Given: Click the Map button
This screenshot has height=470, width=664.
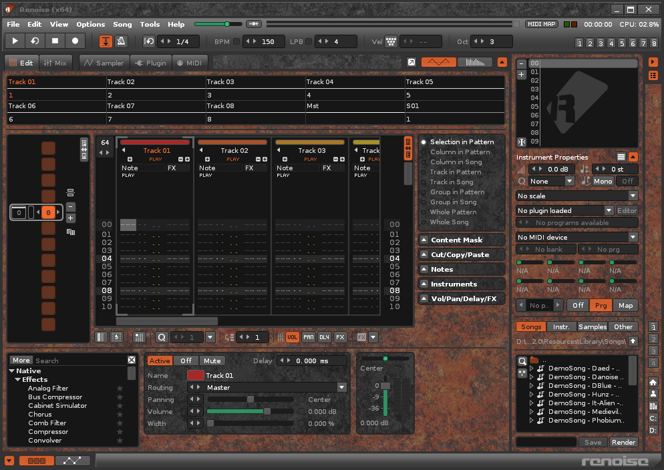Looking at the screenshot, I should click(625, 306).
